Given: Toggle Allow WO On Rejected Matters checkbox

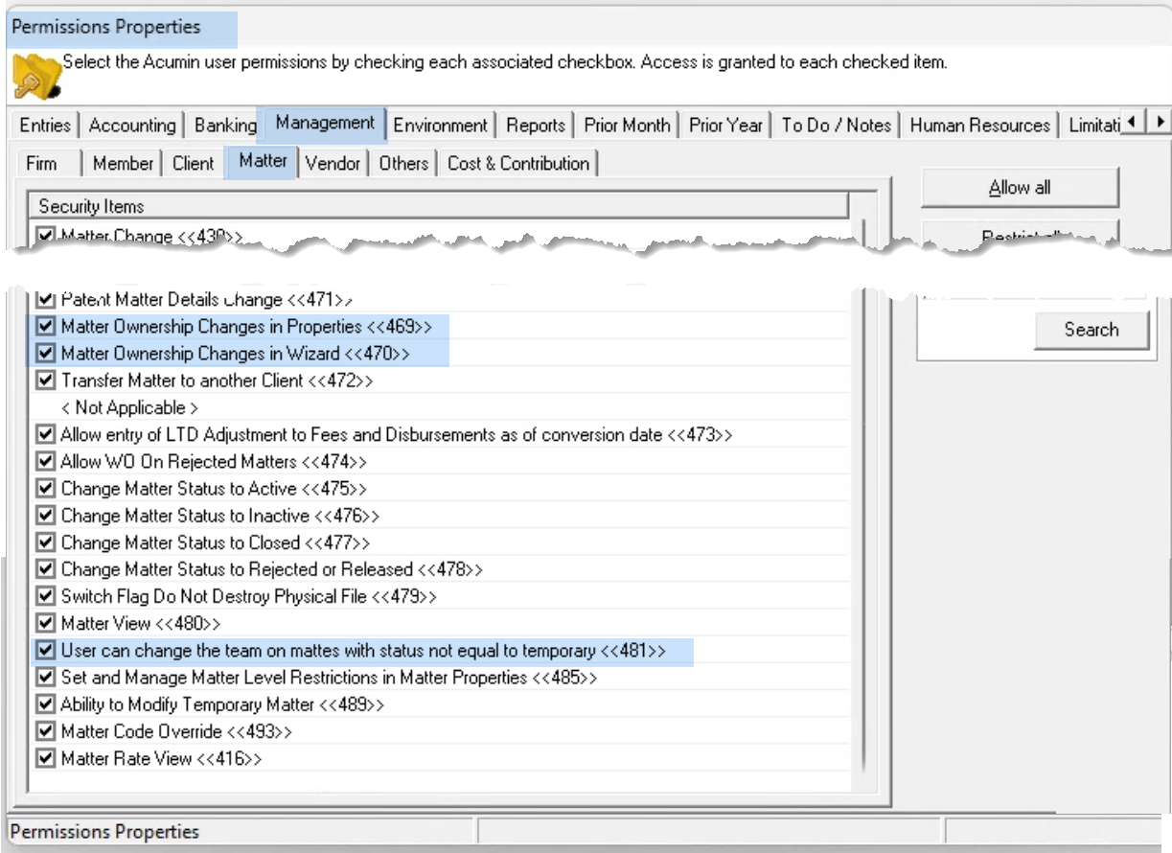Looking at the screenshot, I should click(45, 462).
